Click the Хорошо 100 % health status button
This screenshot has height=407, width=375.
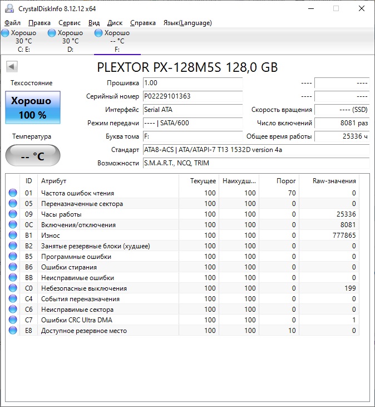pyautogui.click(x=33, y=107)
